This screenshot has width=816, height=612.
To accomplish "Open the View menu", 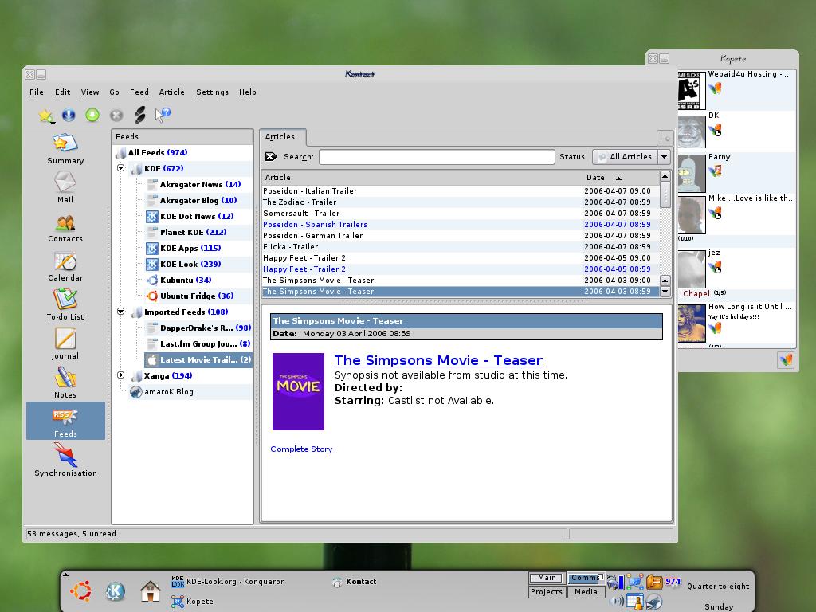I will (89, 92).
